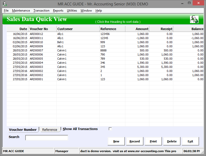The width and height of the screenshot is (206, 156).
Task: Toggle Show All Transactions checkbox
Action: click(110, 129)
